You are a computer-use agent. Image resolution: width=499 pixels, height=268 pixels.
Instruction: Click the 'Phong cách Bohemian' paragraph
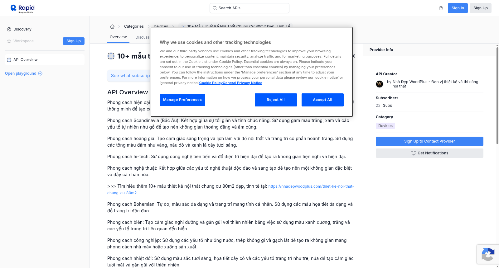point(230,208)
